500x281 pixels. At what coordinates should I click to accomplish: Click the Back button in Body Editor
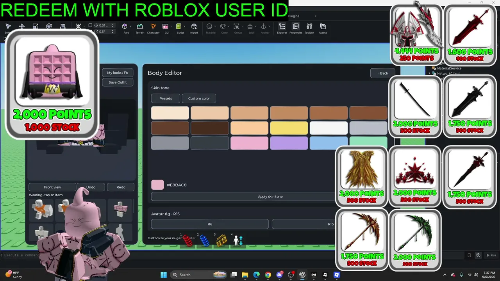(x=383, y=73)
